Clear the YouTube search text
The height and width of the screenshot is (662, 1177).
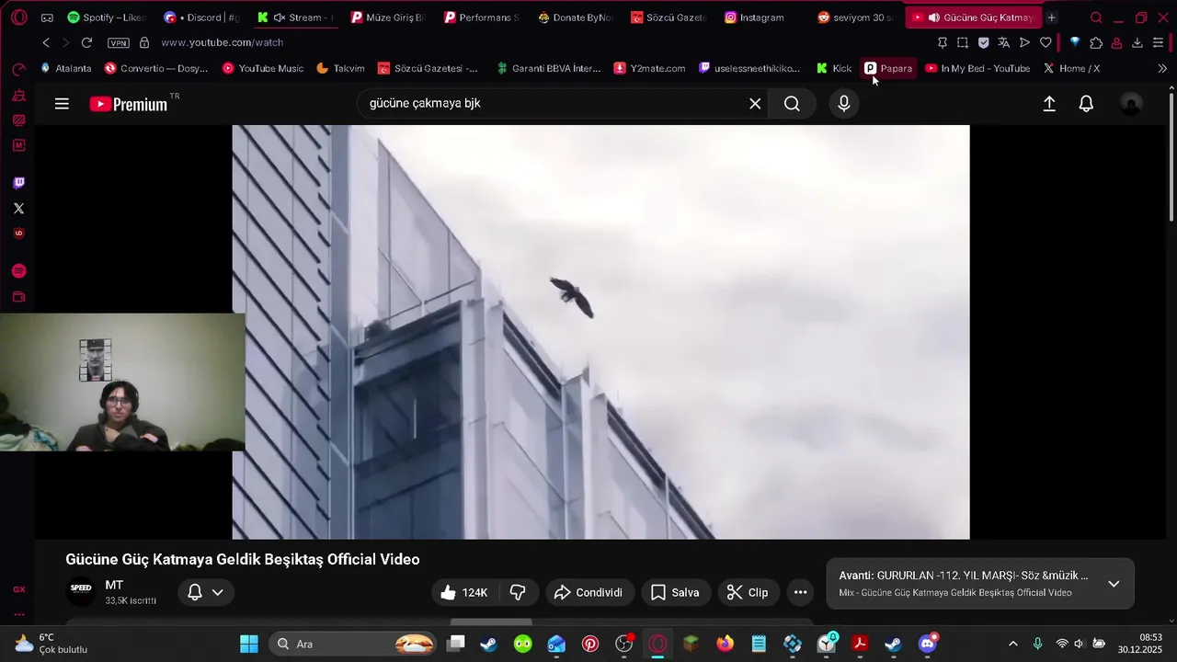(x=755, y=104)
